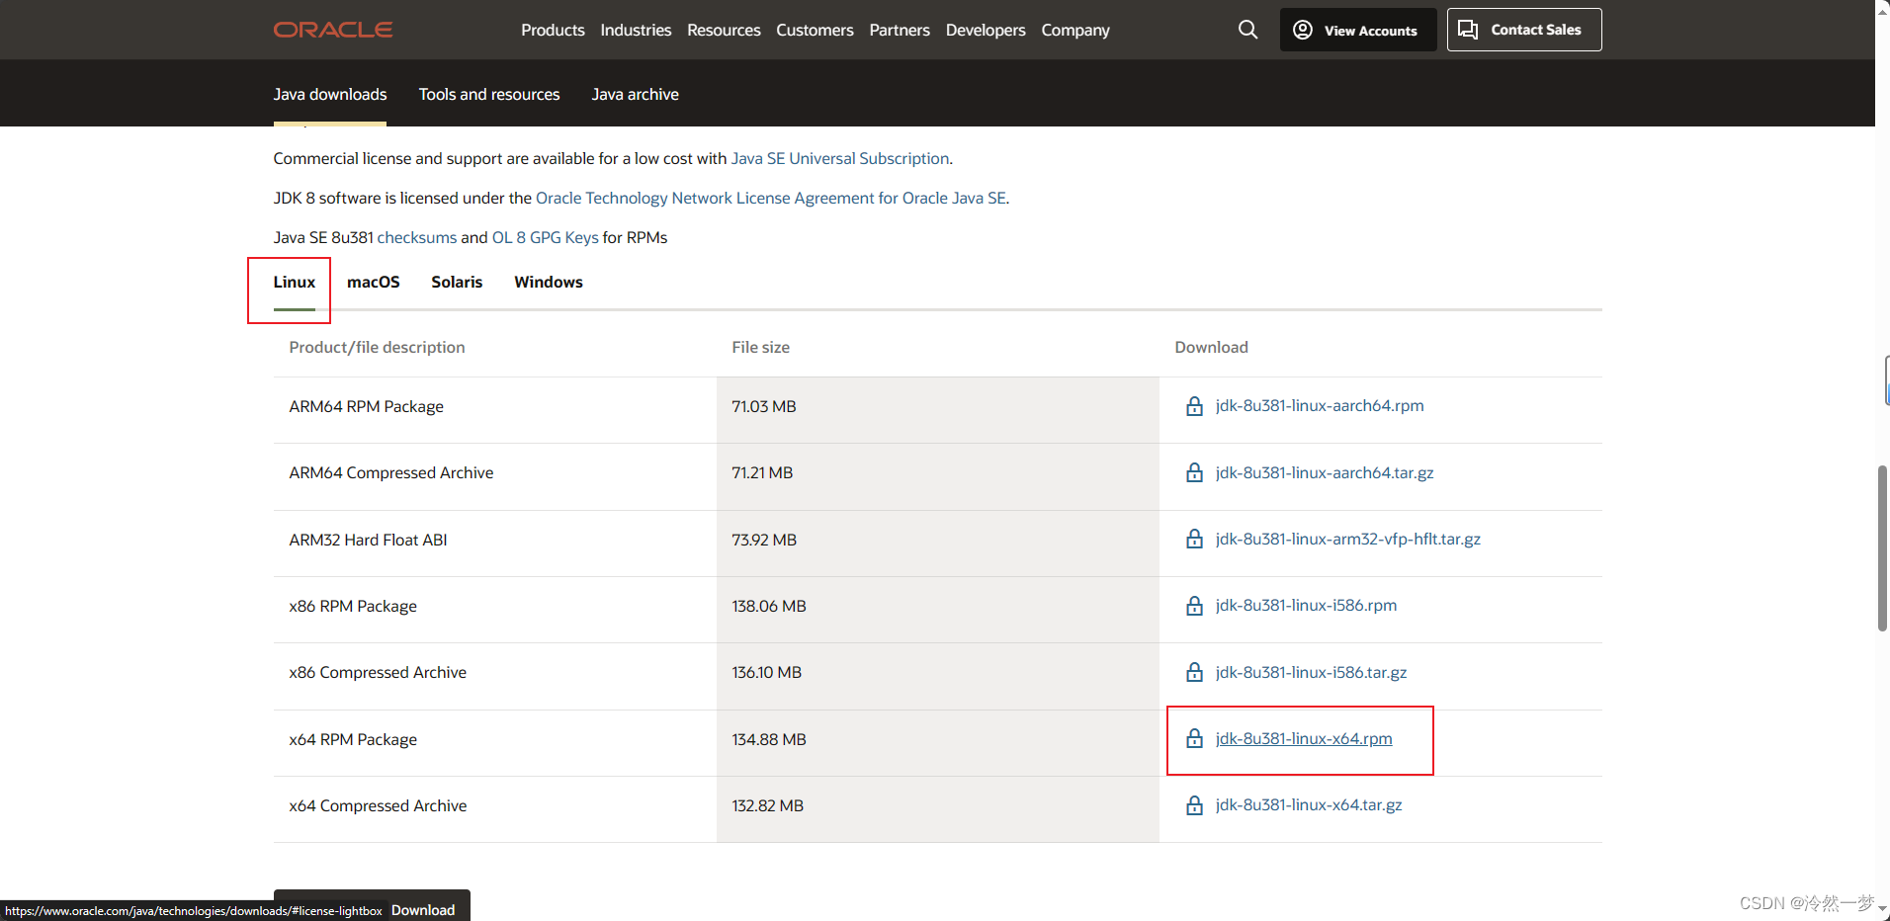
Task: Open Resources menu in header
Action: coord(724,30)
